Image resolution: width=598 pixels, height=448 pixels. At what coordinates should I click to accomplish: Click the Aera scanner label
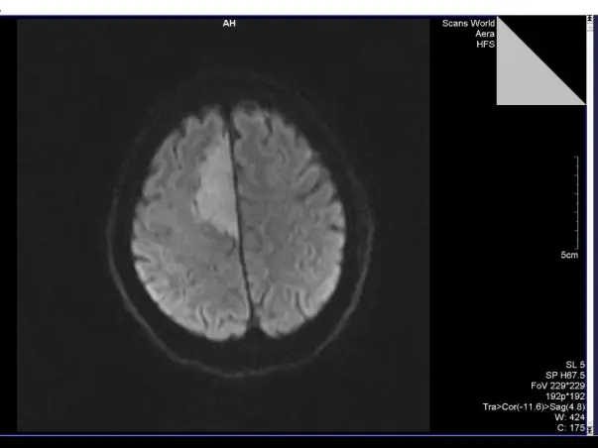[x=485, y=34]
